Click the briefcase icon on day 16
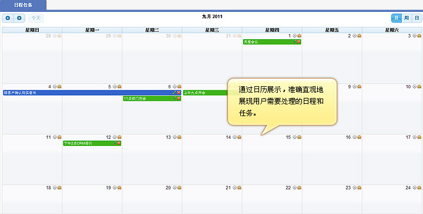423x214 pixels. 359,137
